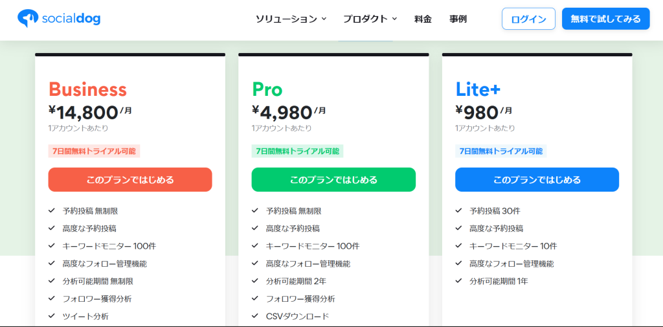Image resolution: width=663 pixels, height=327 pixels.
Task: Click the Business plan title heading
Action: click(x=87, y=89)
